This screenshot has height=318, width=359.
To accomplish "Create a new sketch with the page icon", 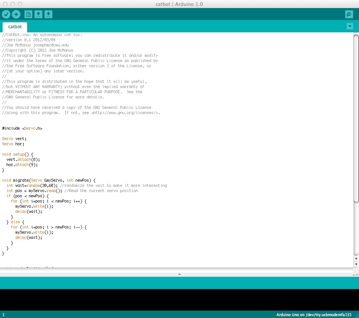I will (x=28, y=14).
